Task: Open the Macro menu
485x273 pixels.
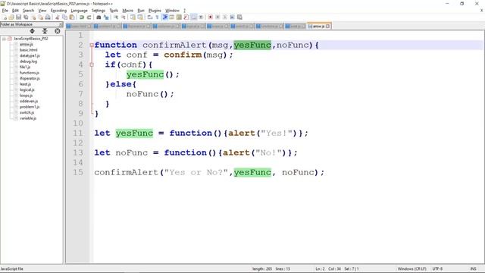Action: 127,11
